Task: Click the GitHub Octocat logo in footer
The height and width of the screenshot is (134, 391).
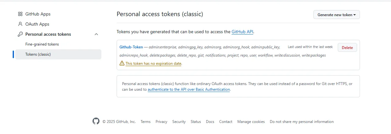Action: [96, 121]
